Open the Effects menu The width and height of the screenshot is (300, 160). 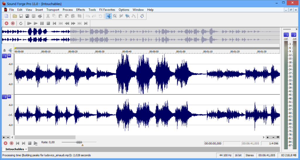(81, 10)
